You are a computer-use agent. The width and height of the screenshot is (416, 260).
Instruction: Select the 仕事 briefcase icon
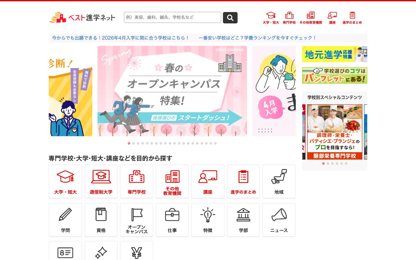coord(172,220)
